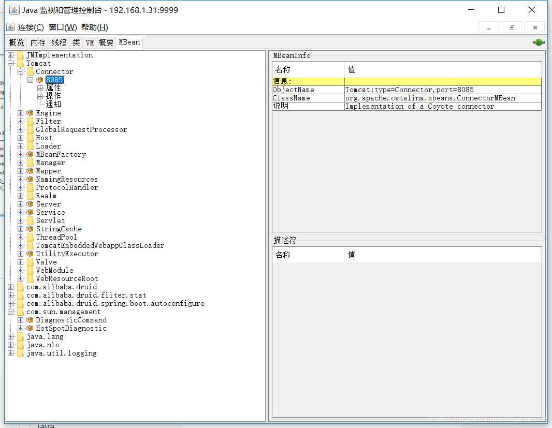Expand the JMImplementation node
The height and width of the screenshot is (428, 552).
click(x=11, y=55)
